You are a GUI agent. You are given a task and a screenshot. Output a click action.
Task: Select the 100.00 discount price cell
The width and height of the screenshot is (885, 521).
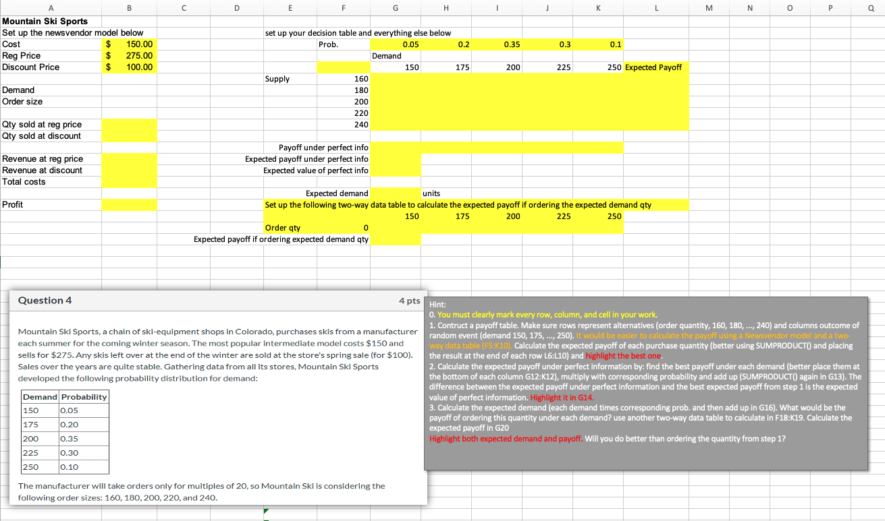[x=129, y=67]
